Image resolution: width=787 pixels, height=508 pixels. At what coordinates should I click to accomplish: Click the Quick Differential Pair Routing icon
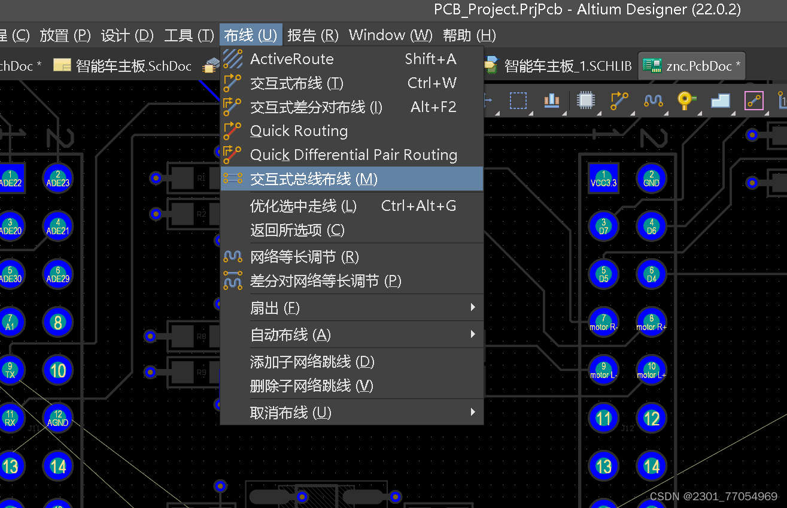coord(233,155)
